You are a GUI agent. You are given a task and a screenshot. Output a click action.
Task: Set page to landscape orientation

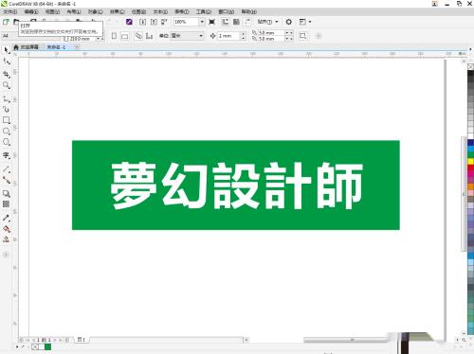[125, 36]
